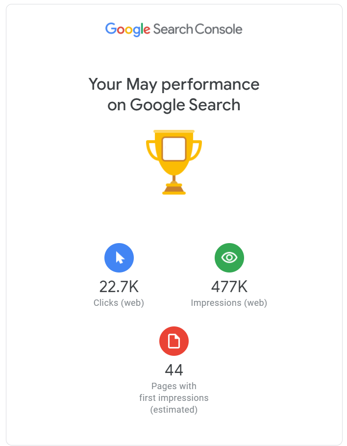Click the Search Console logo text
The image size is (347, 446).
click(198, 29)
